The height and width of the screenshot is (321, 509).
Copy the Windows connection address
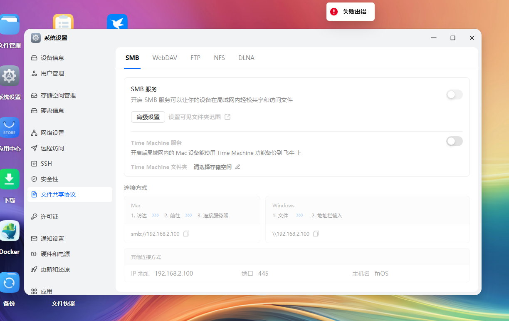(316, 234)
